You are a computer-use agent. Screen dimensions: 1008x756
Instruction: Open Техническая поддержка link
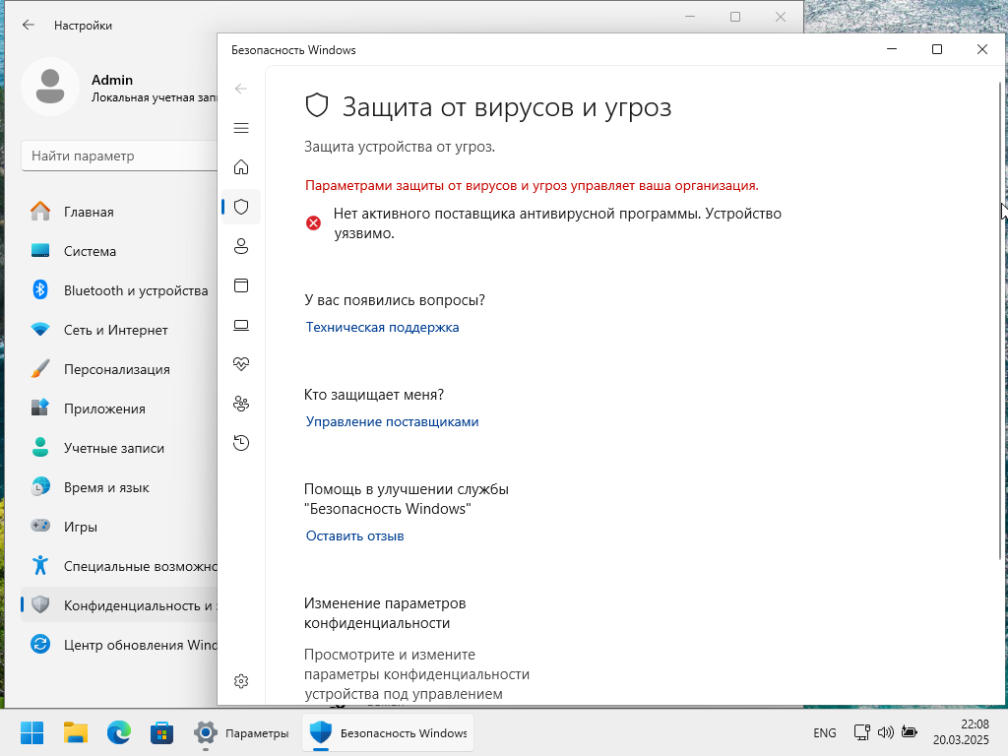pos(383,327)
